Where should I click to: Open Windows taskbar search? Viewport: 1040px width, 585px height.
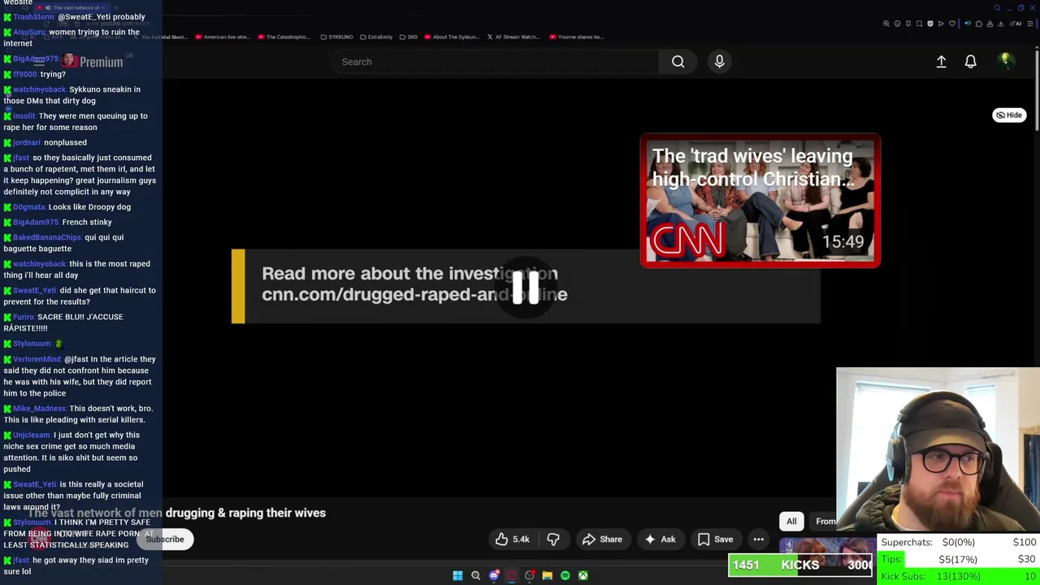click(475, 575)
